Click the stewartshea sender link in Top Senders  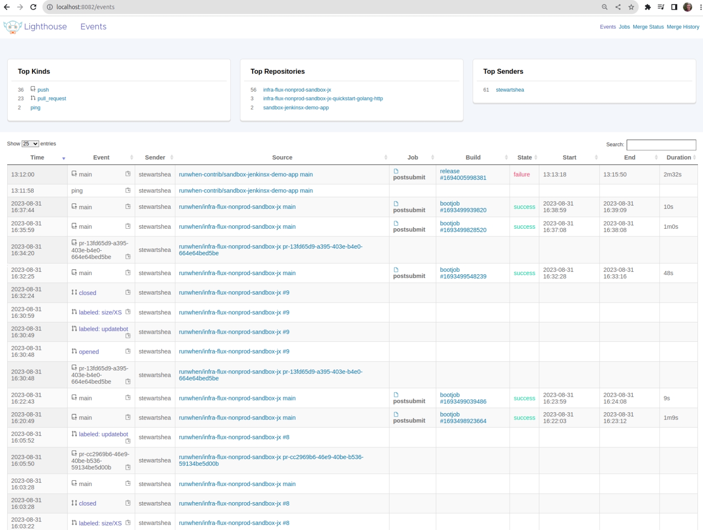tap(509, 89)
